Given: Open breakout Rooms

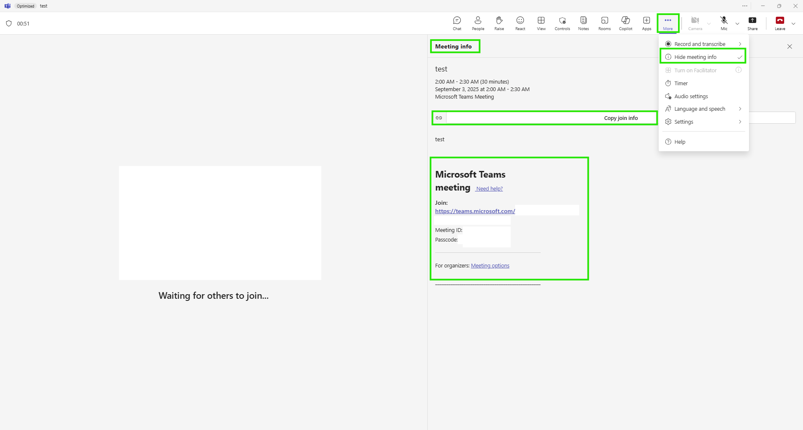Looking at the screenshot, I should [604, 23].
